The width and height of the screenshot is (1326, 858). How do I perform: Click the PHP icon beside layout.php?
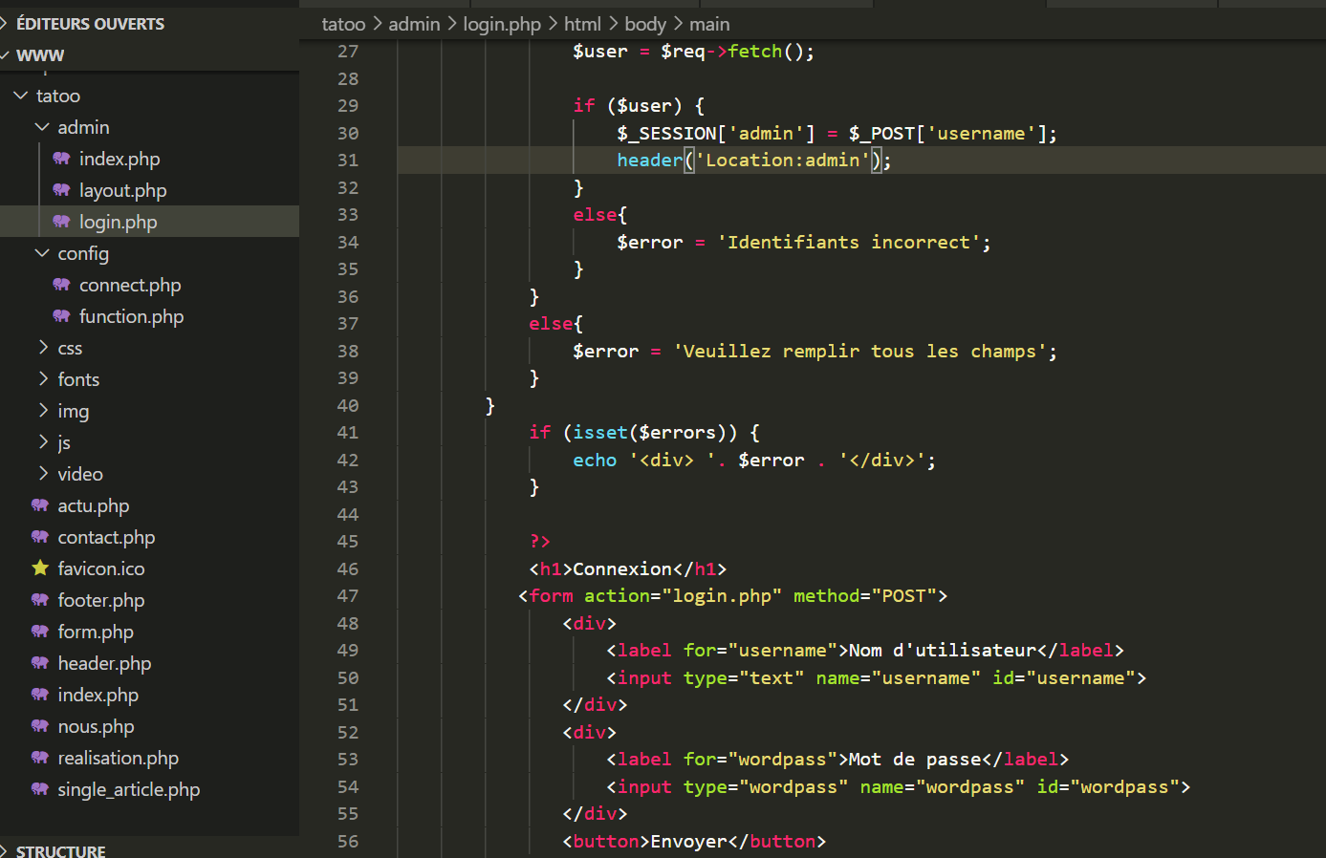(61, 190)
